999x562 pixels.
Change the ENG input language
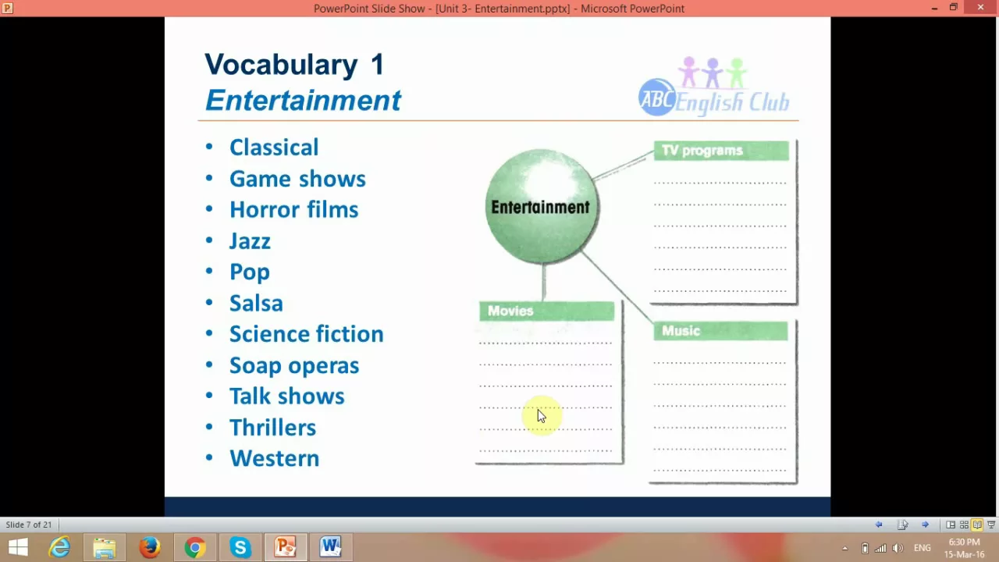point(922,548)
